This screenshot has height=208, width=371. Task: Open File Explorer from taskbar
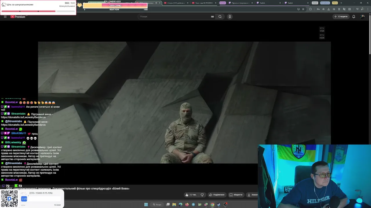tap(174, 205)
